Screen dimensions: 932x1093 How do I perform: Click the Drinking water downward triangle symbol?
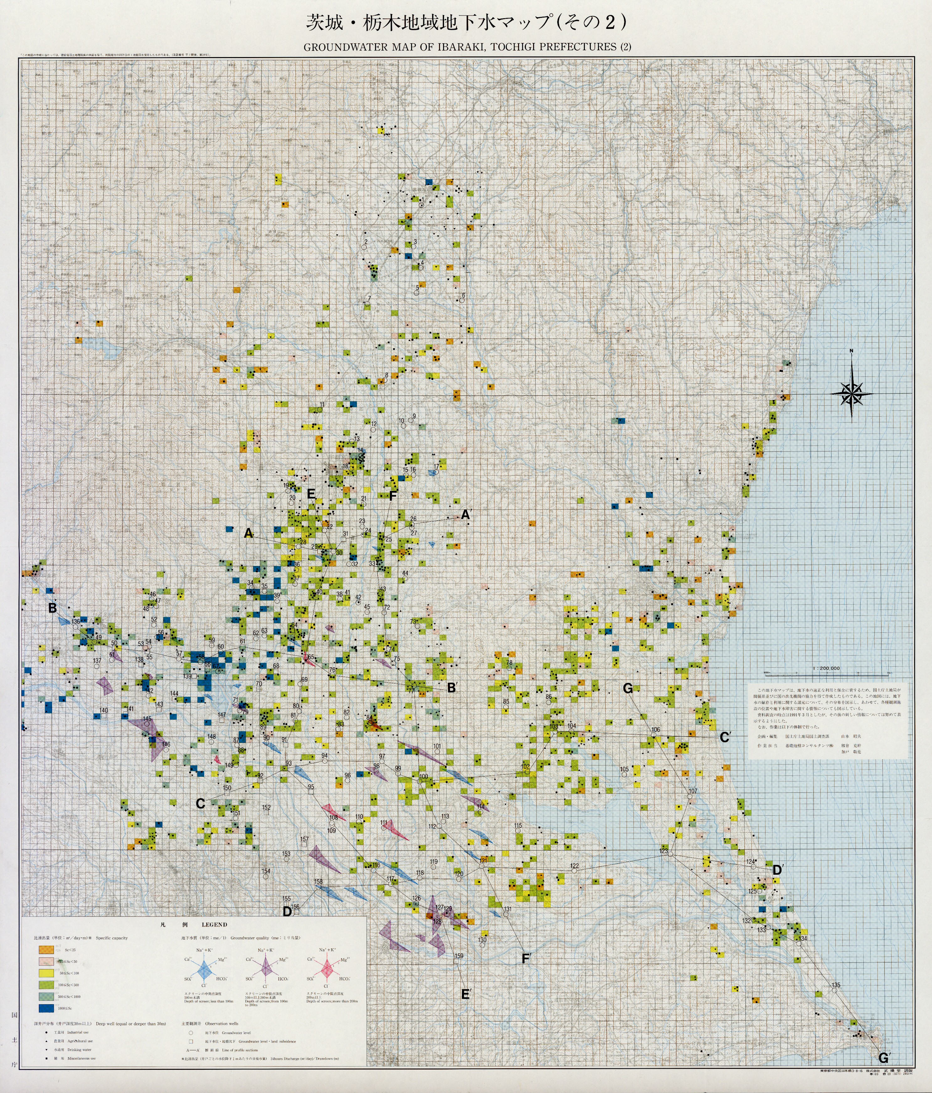[x=46, y=1050]
